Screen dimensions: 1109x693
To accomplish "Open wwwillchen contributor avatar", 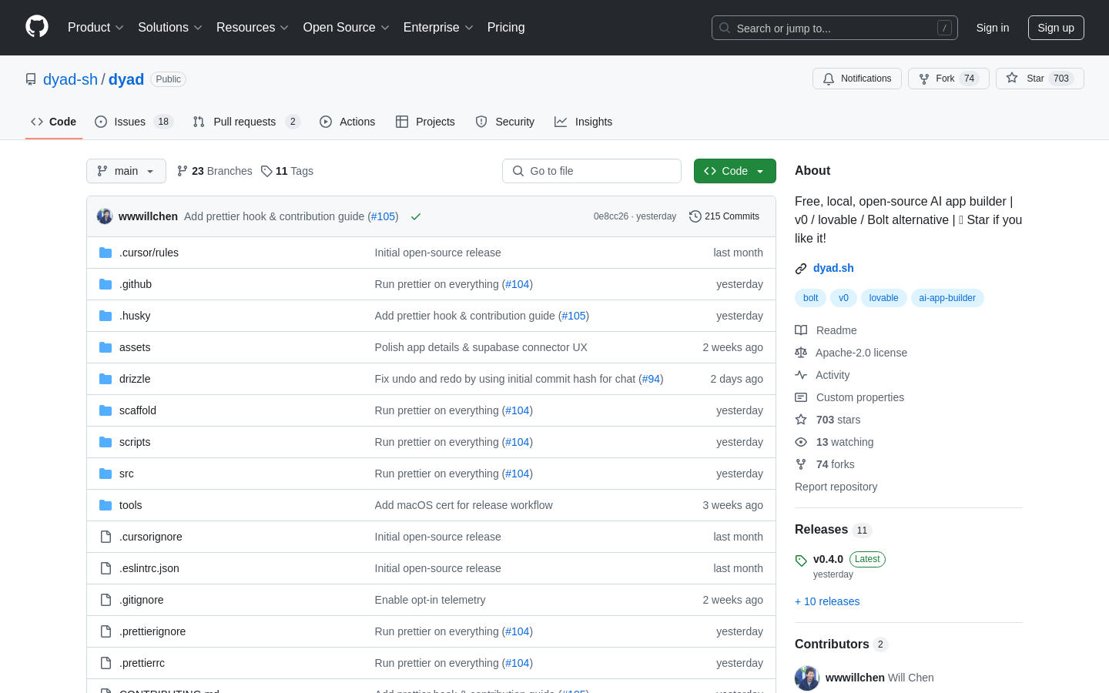I will tap(807, 678).
